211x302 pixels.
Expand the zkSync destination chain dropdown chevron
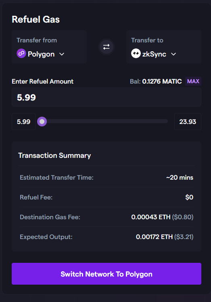pyautogui.click(x=173, y=54)
